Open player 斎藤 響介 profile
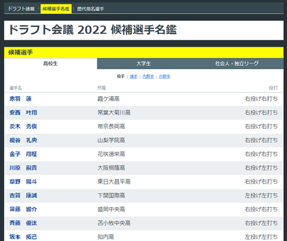This screenshot has width=287, height=241. click(x=23, y=209)
